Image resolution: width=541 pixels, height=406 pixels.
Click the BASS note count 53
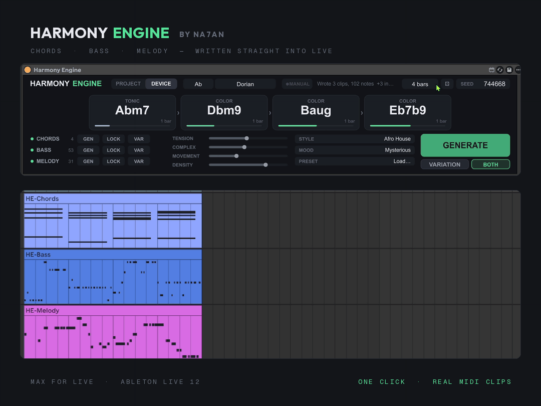point(71,150)
